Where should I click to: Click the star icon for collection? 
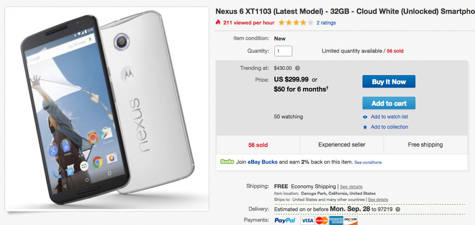coord(365,127)
